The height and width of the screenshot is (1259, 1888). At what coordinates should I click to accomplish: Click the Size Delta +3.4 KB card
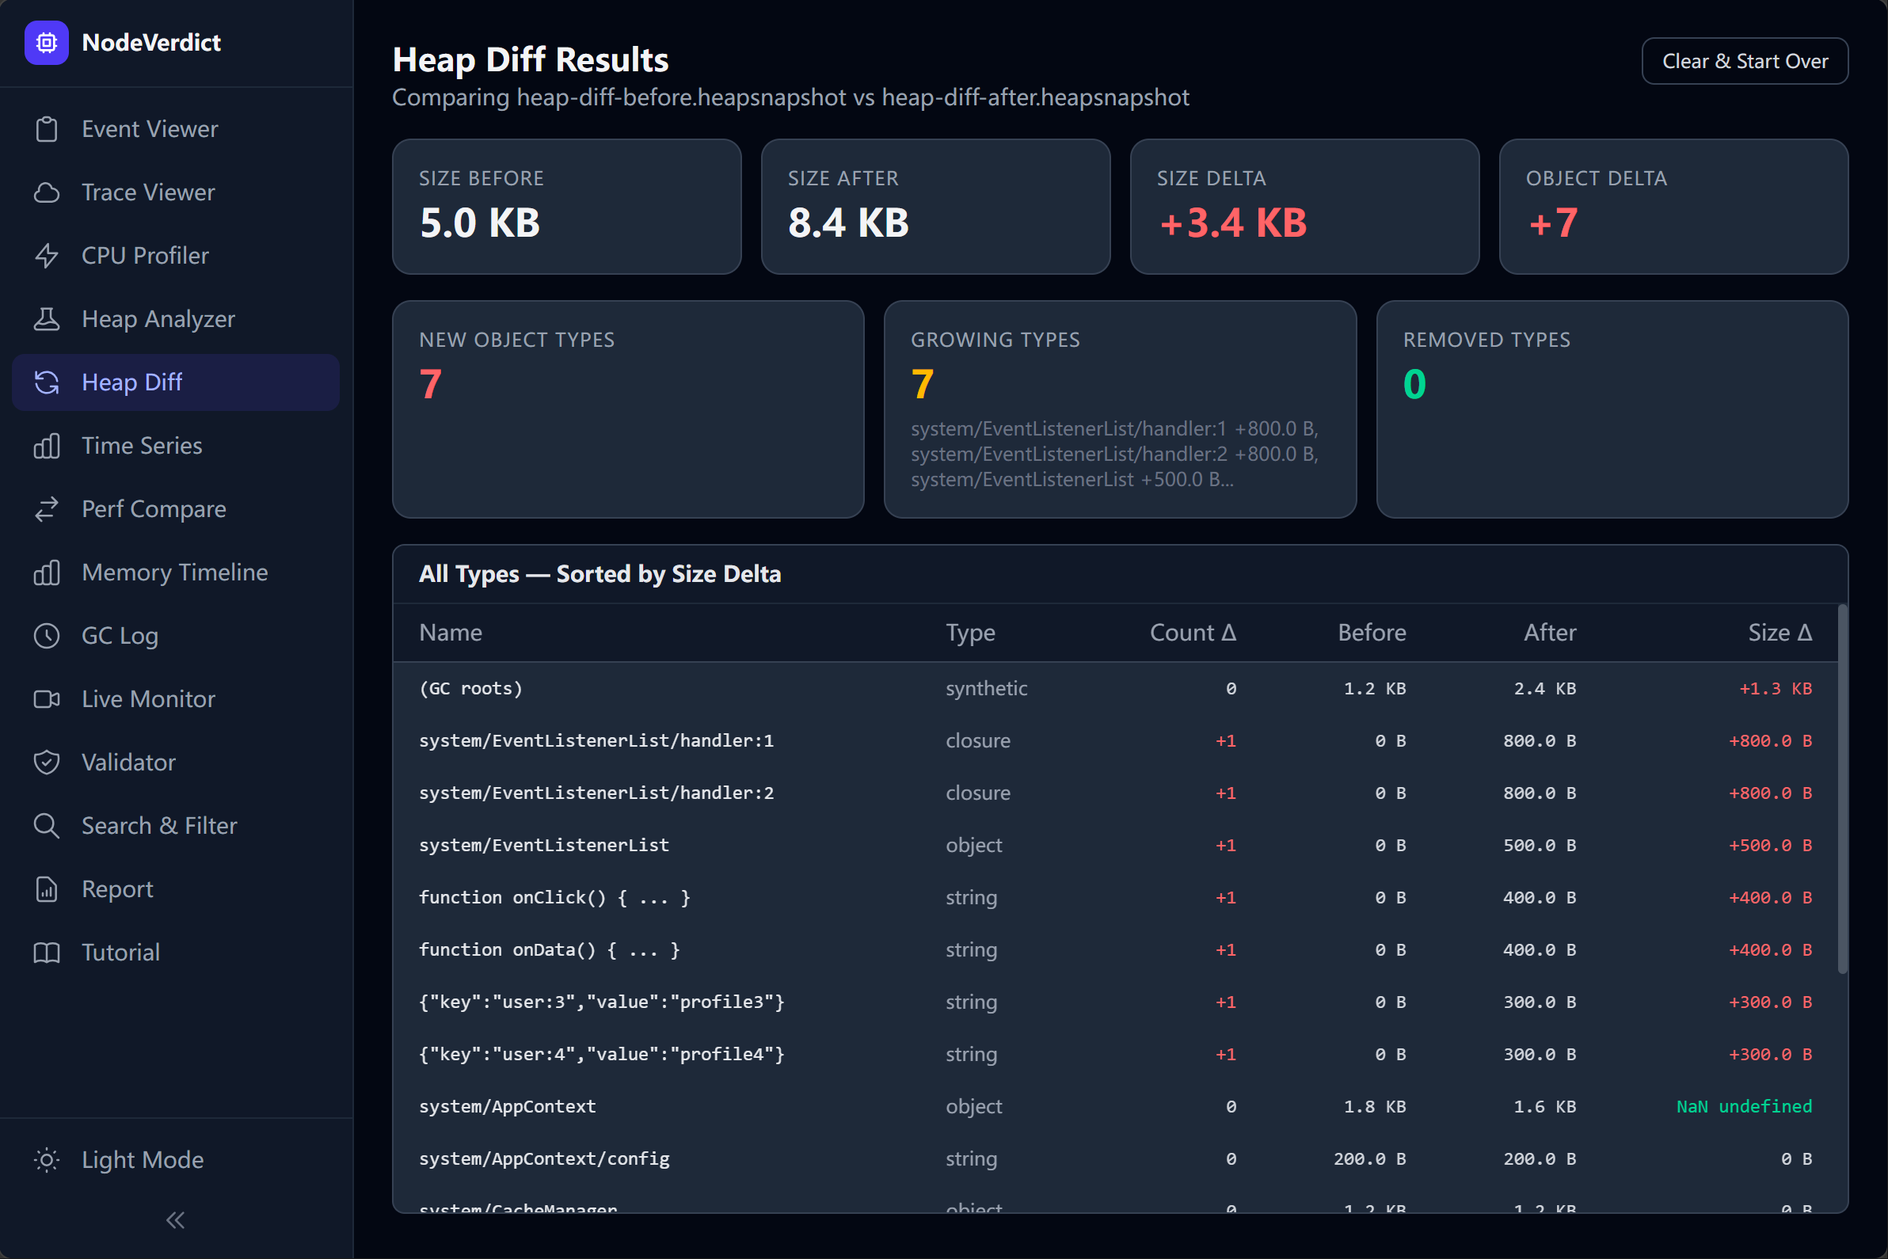[1304, 207]
